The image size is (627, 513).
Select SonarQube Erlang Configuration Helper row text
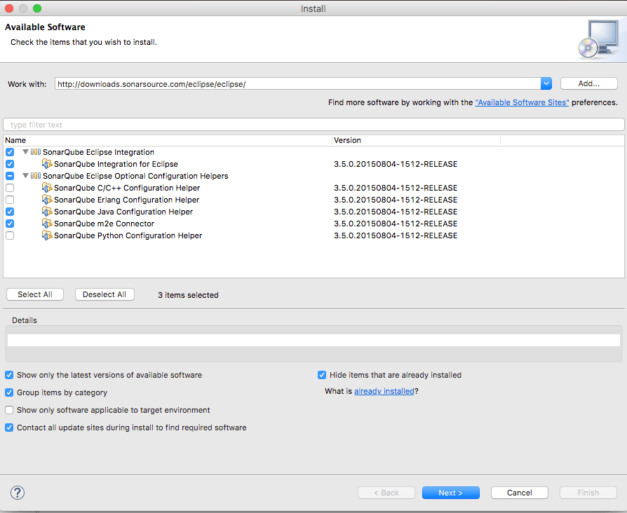pos(127,200)
